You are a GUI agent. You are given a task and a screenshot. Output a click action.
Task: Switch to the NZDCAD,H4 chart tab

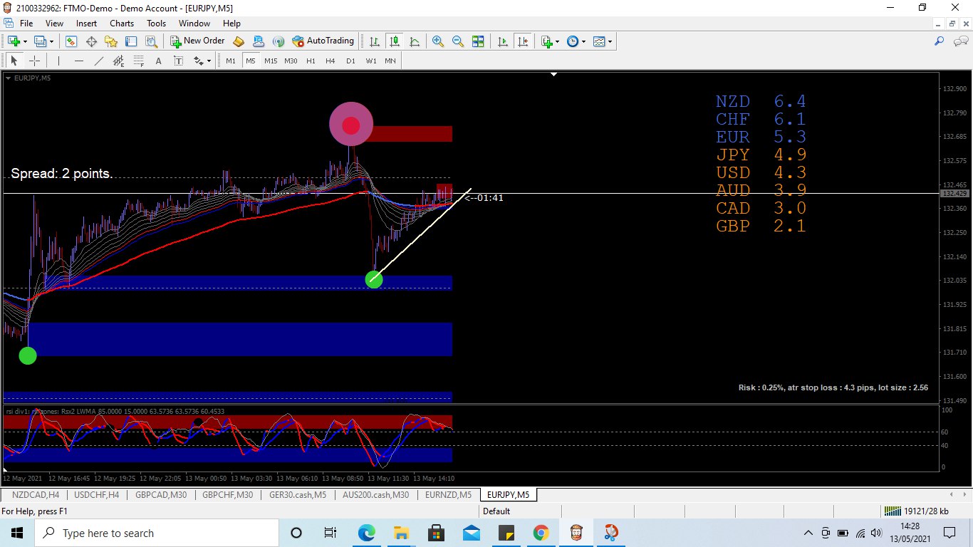[36, 494]
